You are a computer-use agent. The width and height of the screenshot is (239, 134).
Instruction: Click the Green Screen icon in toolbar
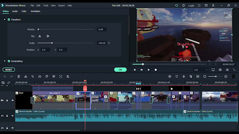(54, 77)
